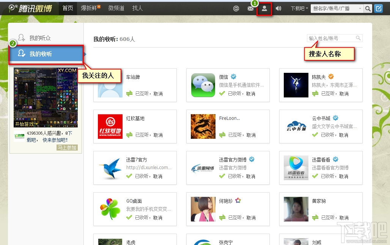Click 取消 to unfollow 红软基地
Viewport: 390px width, 245px height.
tap(159, 134)
